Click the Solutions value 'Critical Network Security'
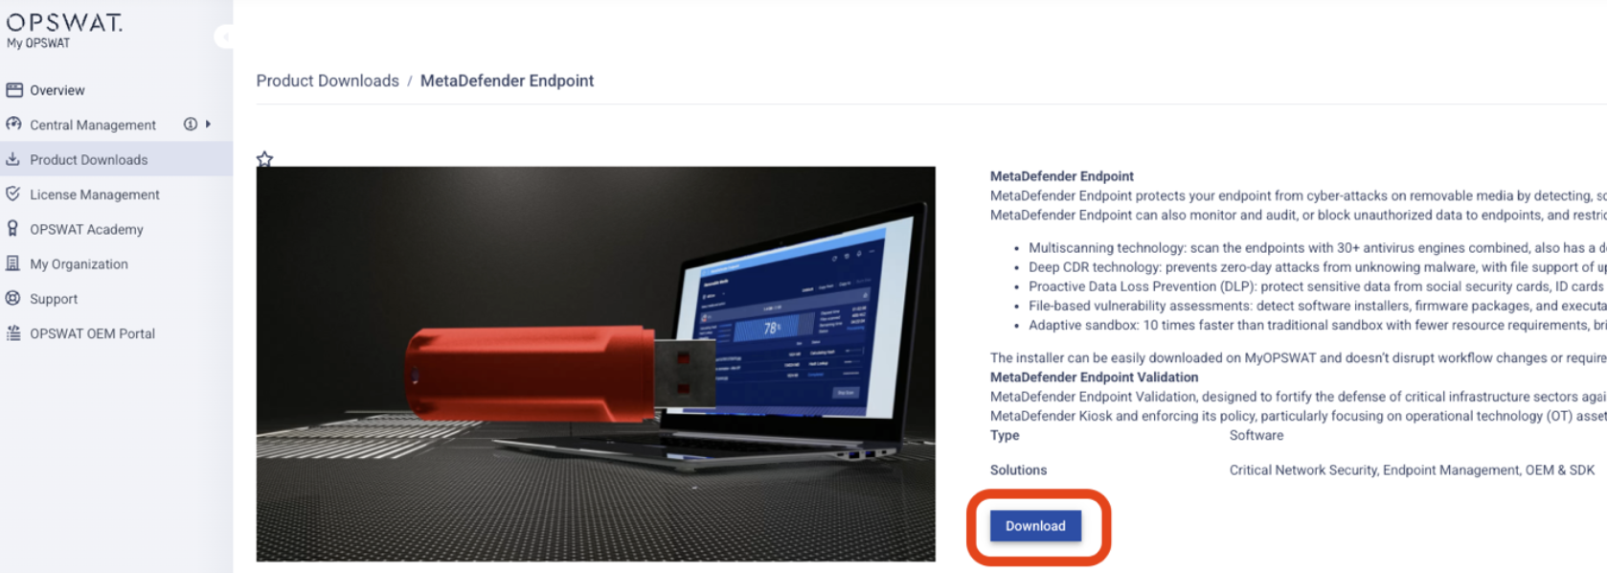This screenshot has height=573, width=1607. tap(1302, 470)
